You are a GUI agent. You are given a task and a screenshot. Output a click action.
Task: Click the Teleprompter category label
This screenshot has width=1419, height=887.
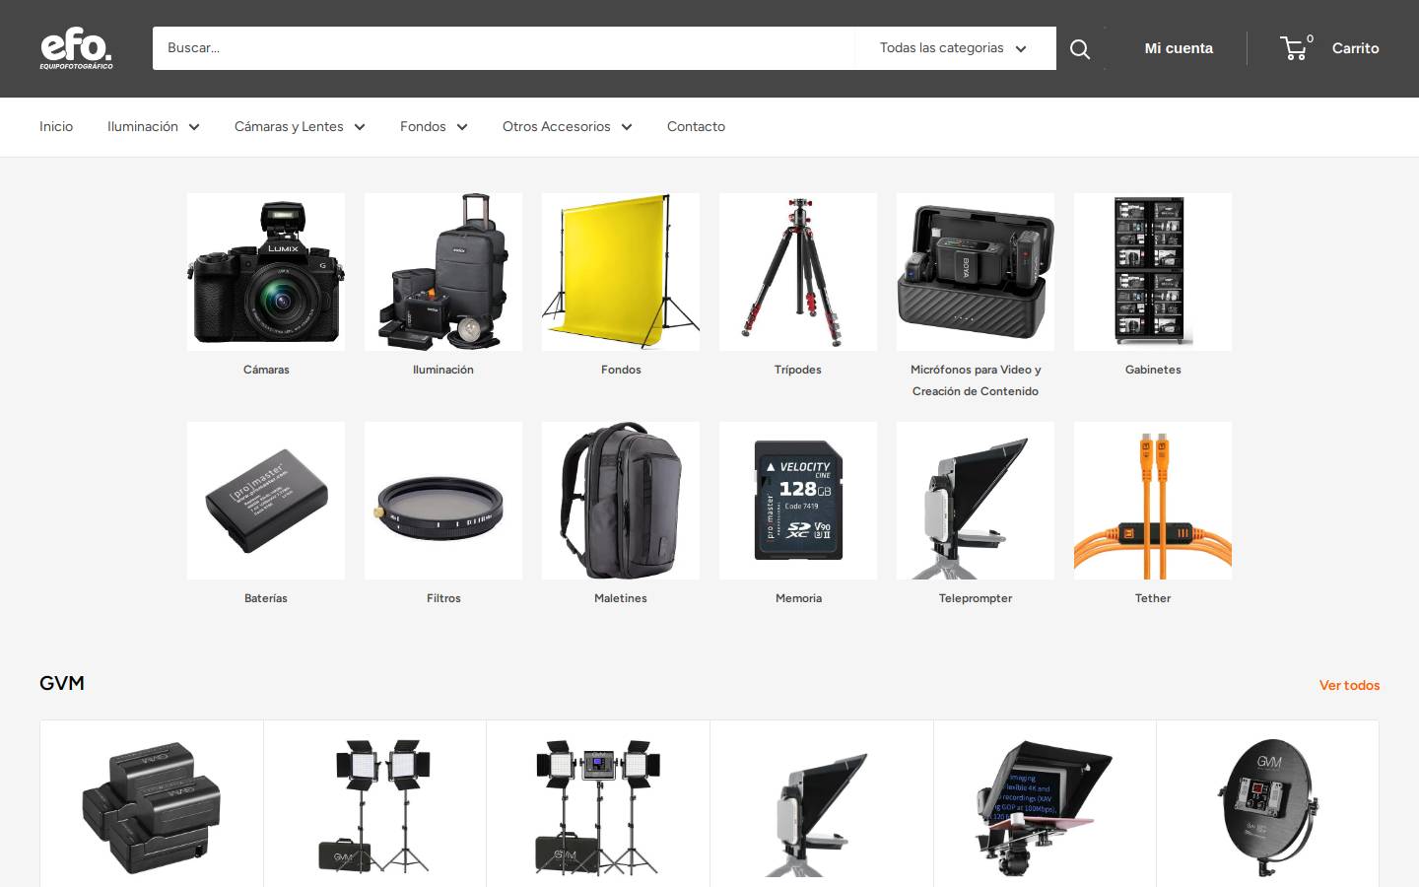(976, 598)
